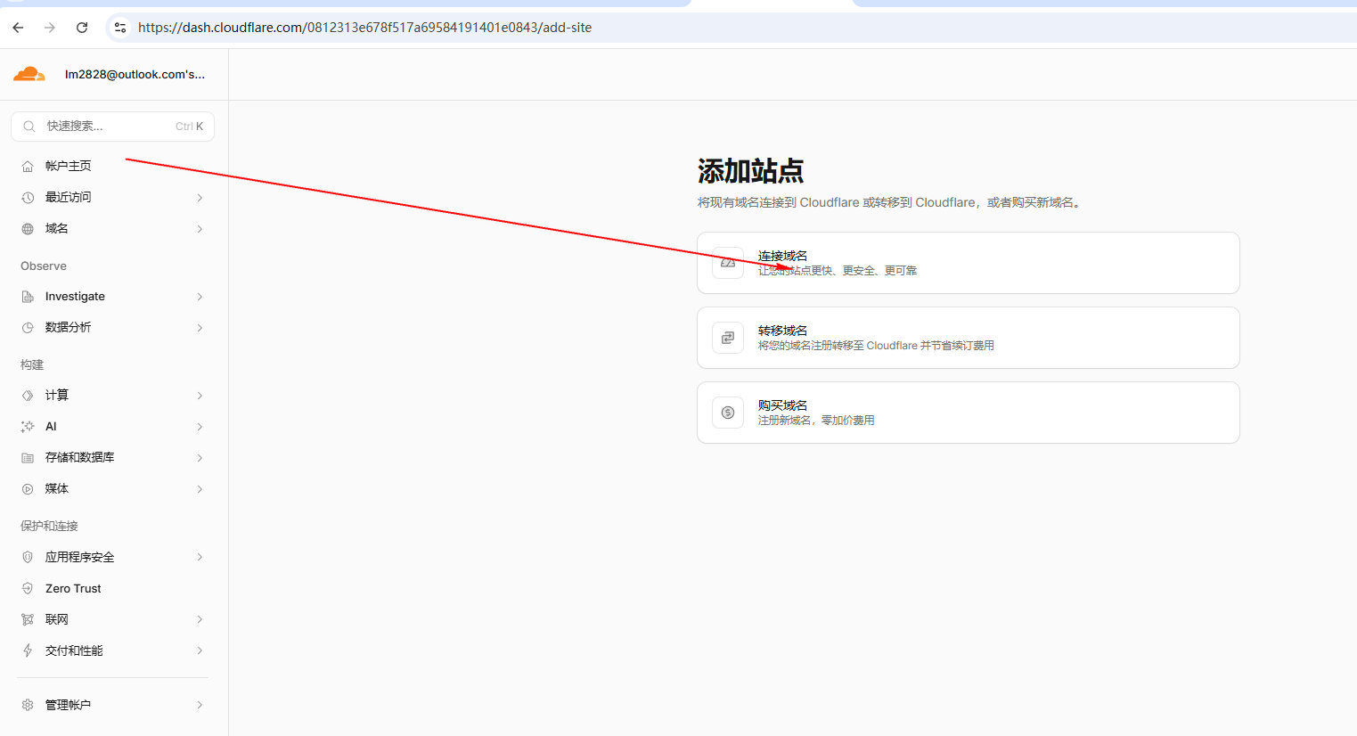The height and width of the screenshot is (736, 1357).
Task: Open 交付和性能 in the sidebar
Action: (x=112, y=650)
